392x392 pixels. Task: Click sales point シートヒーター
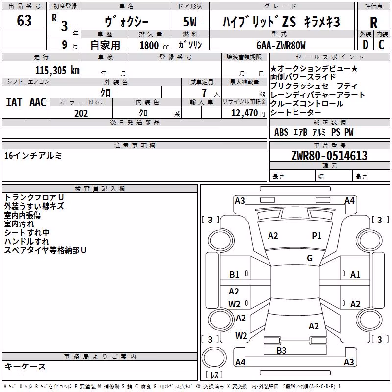295,112
